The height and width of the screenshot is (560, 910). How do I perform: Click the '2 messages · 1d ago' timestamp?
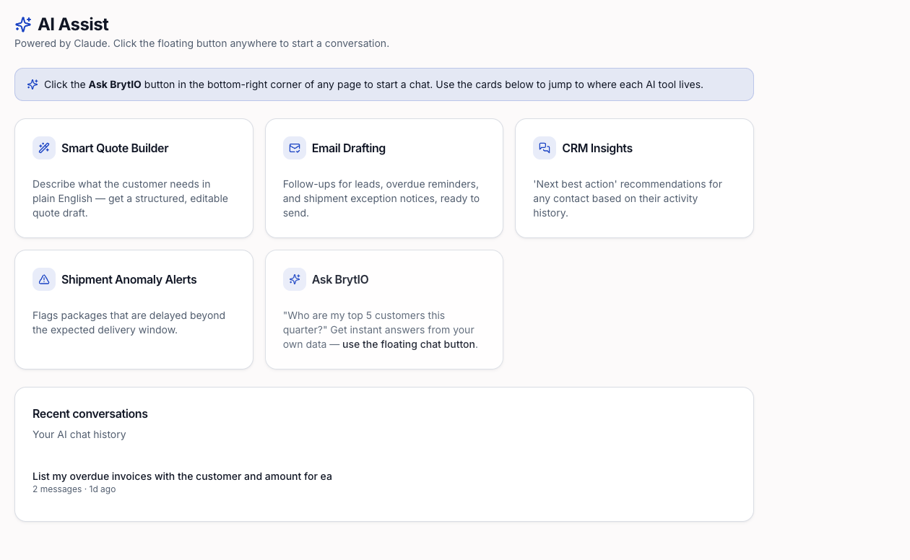[74, 489]
